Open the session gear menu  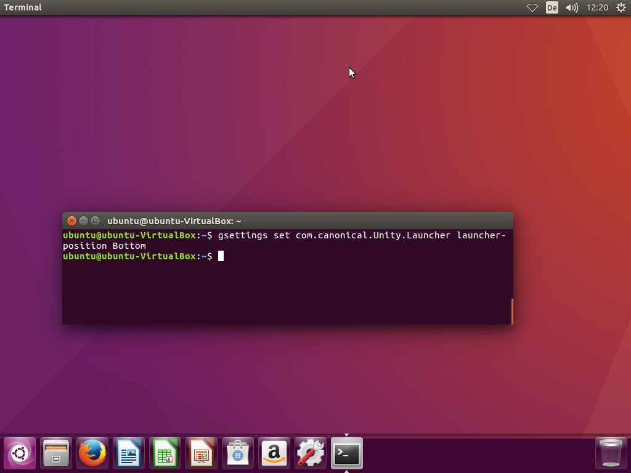[621, 7]
